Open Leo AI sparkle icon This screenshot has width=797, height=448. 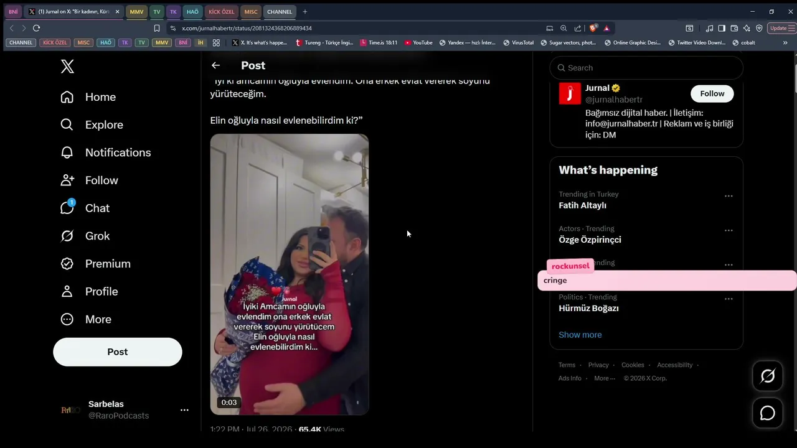tap(747, 28)
